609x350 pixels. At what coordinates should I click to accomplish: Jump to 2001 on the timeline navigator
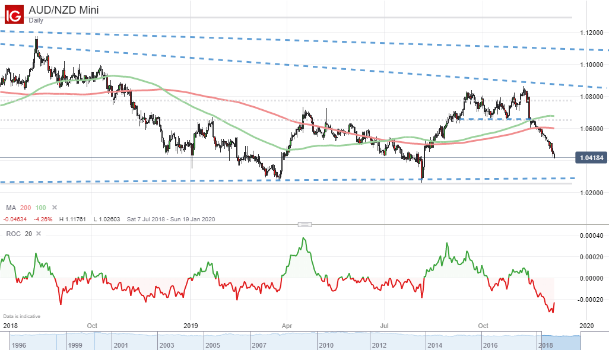(120, 345)
